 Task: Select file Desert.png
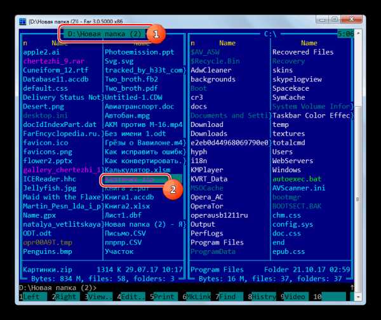point(43,107)
